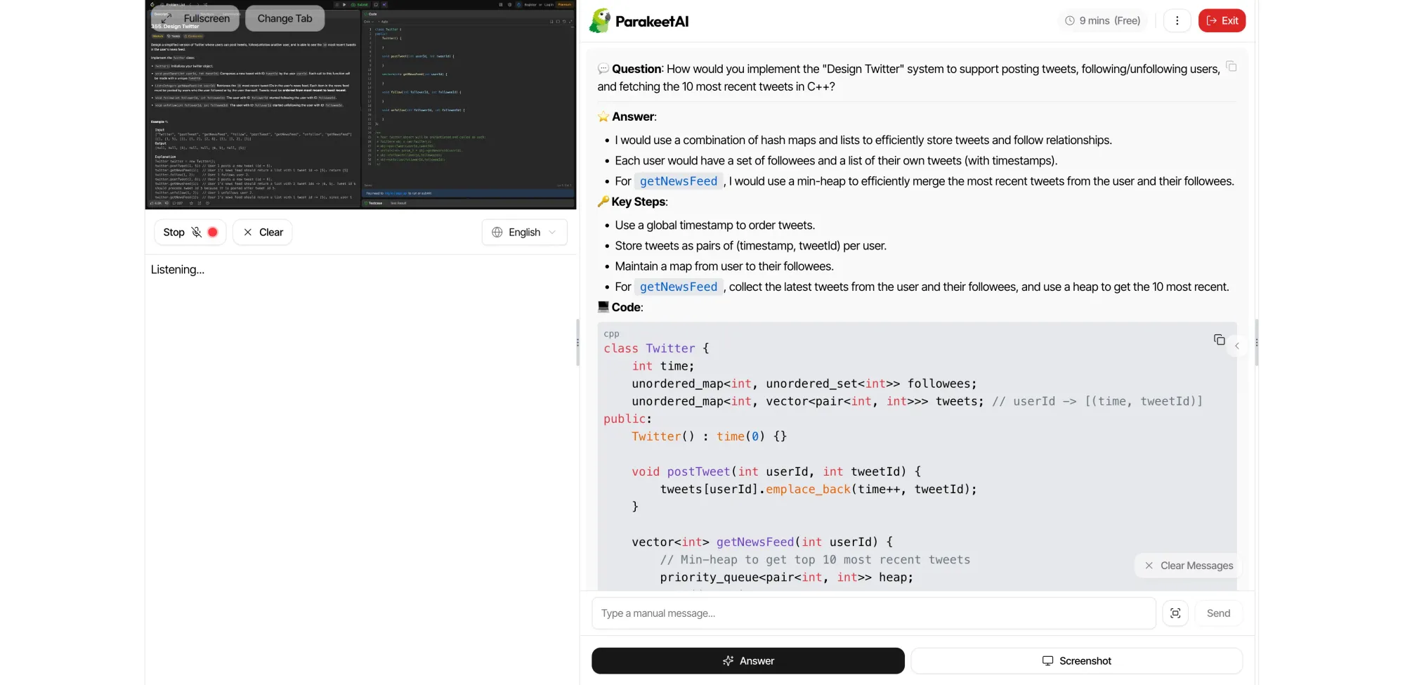This screenshot has width=1405, height=685.
Task: Click the postTweet function signature line
Action: 776,471
